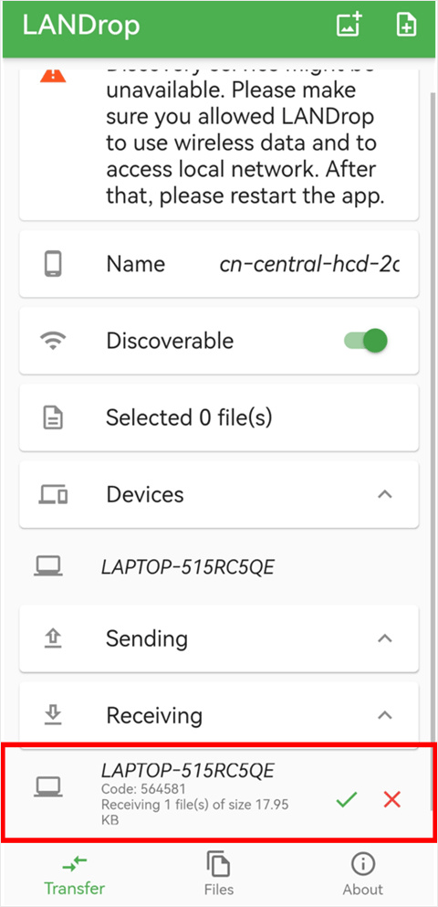Click the upload icon beside Sending
Image resolution: width=438 pixels, height=907 pixels.
[x=53, y=638]
